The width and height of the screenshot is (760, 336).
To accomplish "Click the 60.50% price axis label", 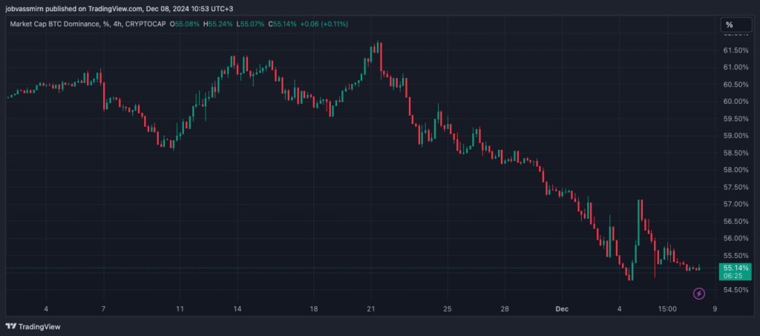I will (736, 85).
